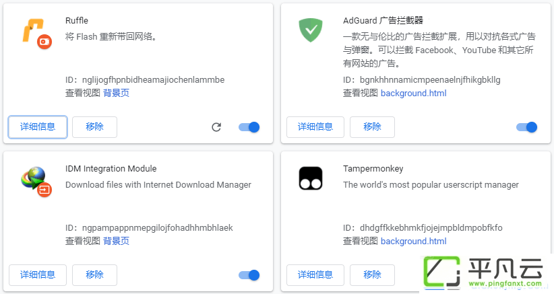
Task: Disable the Ruffle extension toggle
Action: point(249,127)
